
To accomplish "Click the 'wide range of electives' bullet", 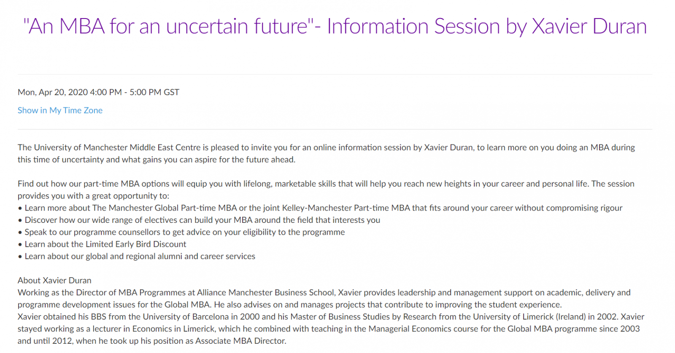I will (x=199, y=220).
